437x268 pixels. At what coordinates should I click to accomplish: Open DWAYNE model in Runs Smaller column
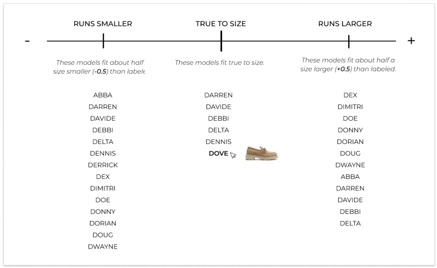click(x=103, y=246)
